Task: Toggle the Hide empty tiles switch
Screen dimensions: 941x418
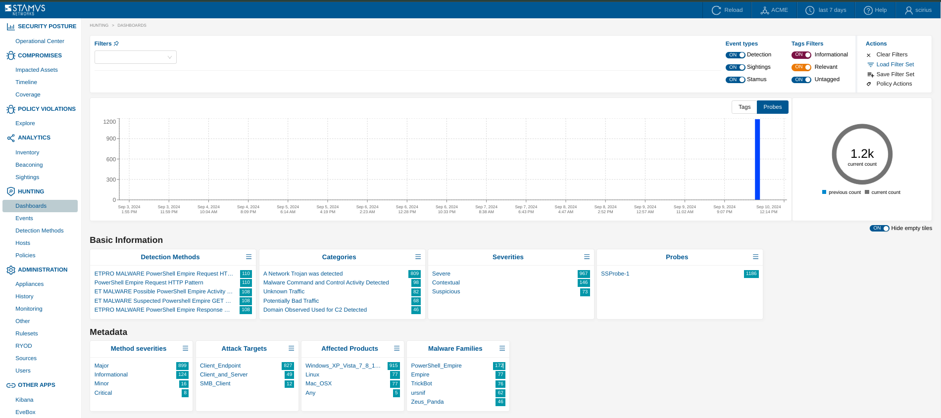Action: (879, 229)
